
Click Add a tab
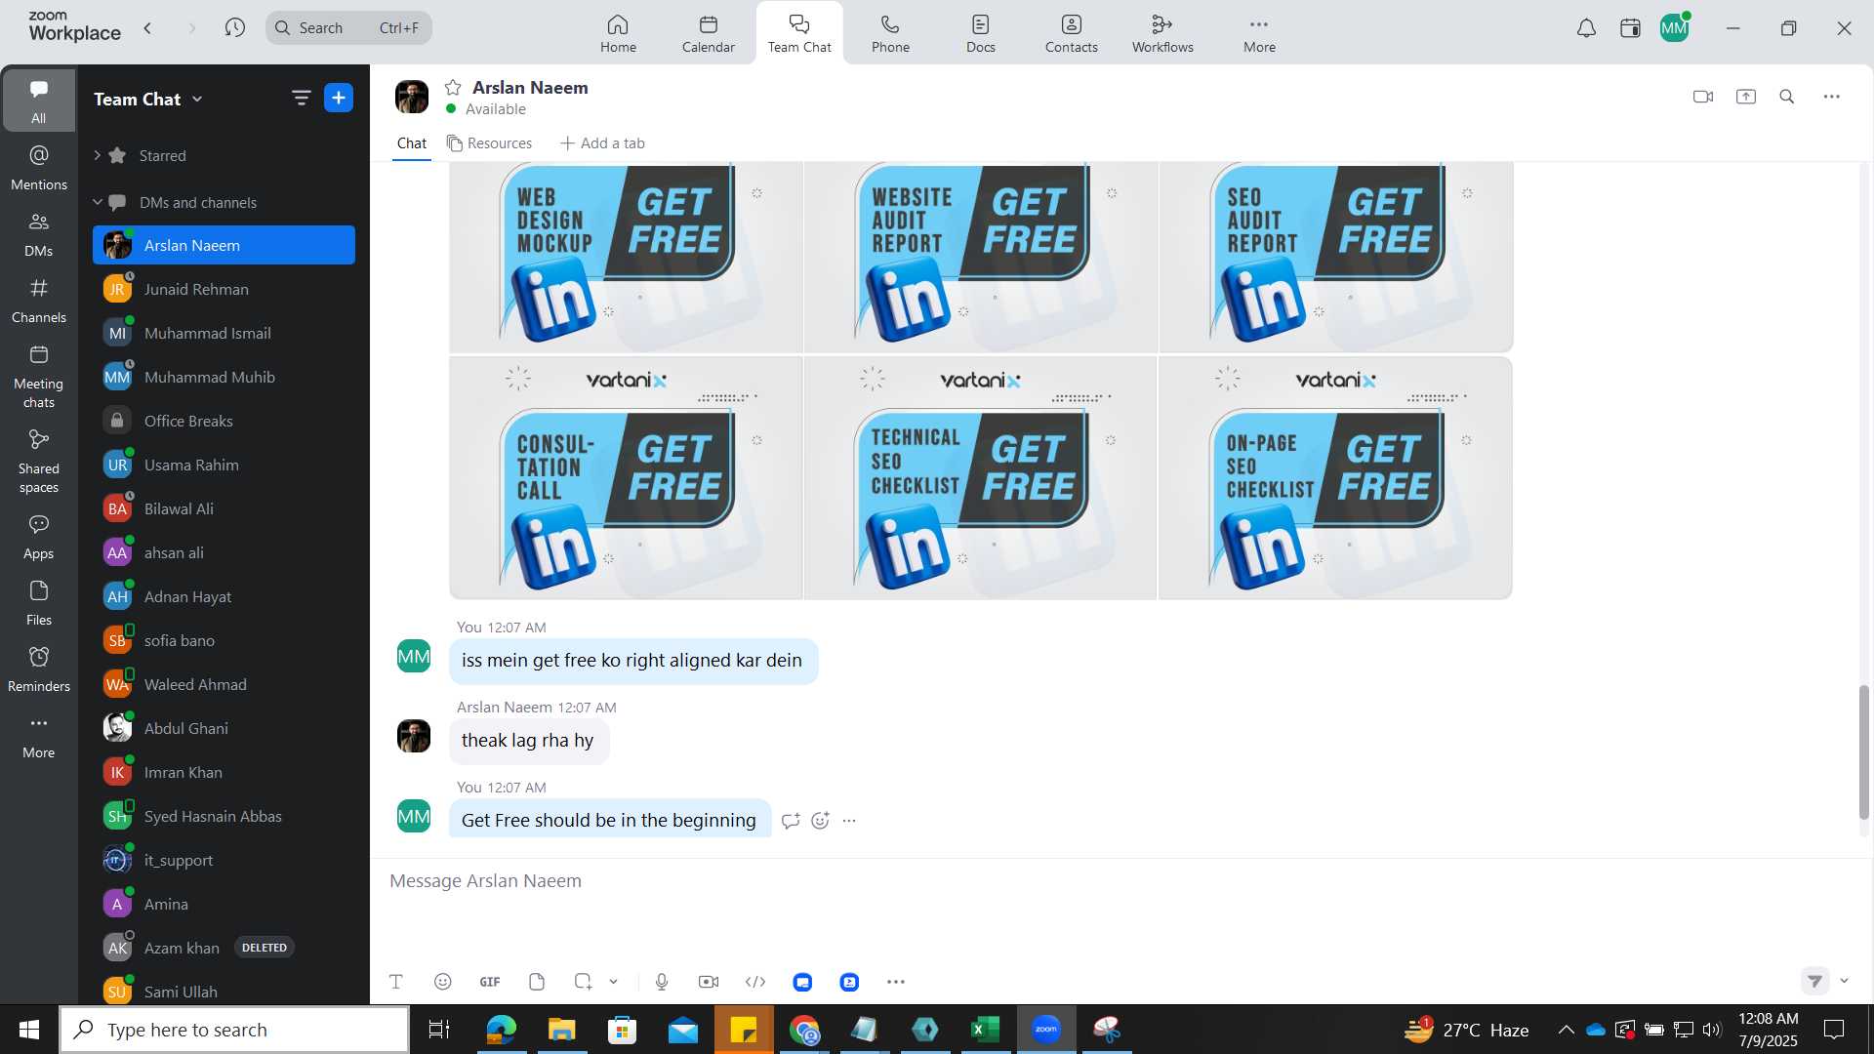[602, 143]
